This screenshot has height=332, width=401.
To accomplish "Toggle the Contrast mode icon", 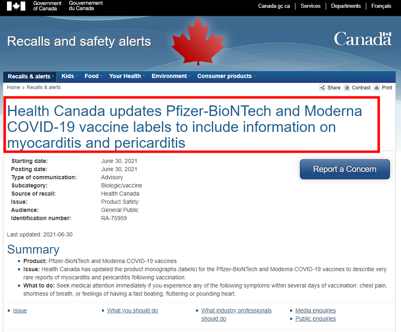I will tap(347, 88).
